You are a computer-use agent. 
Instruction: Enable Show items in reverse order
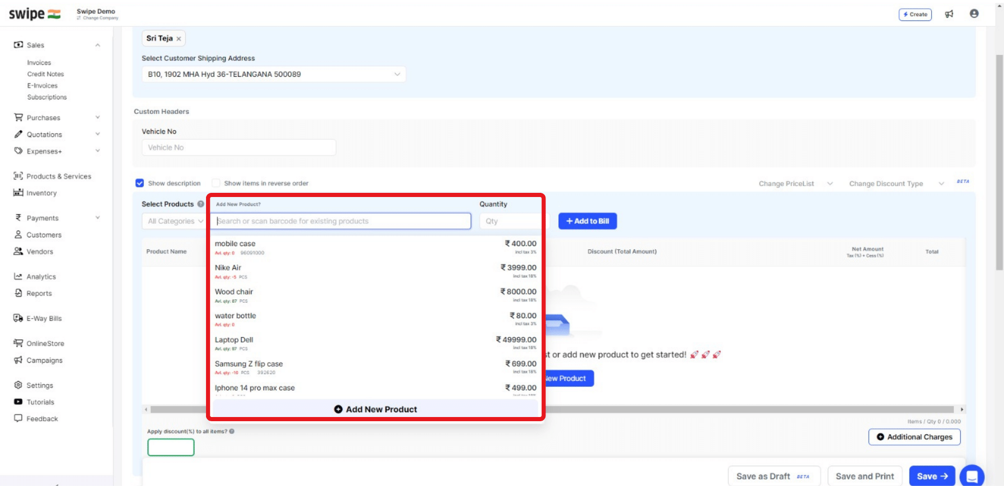[x=215, y=183]
